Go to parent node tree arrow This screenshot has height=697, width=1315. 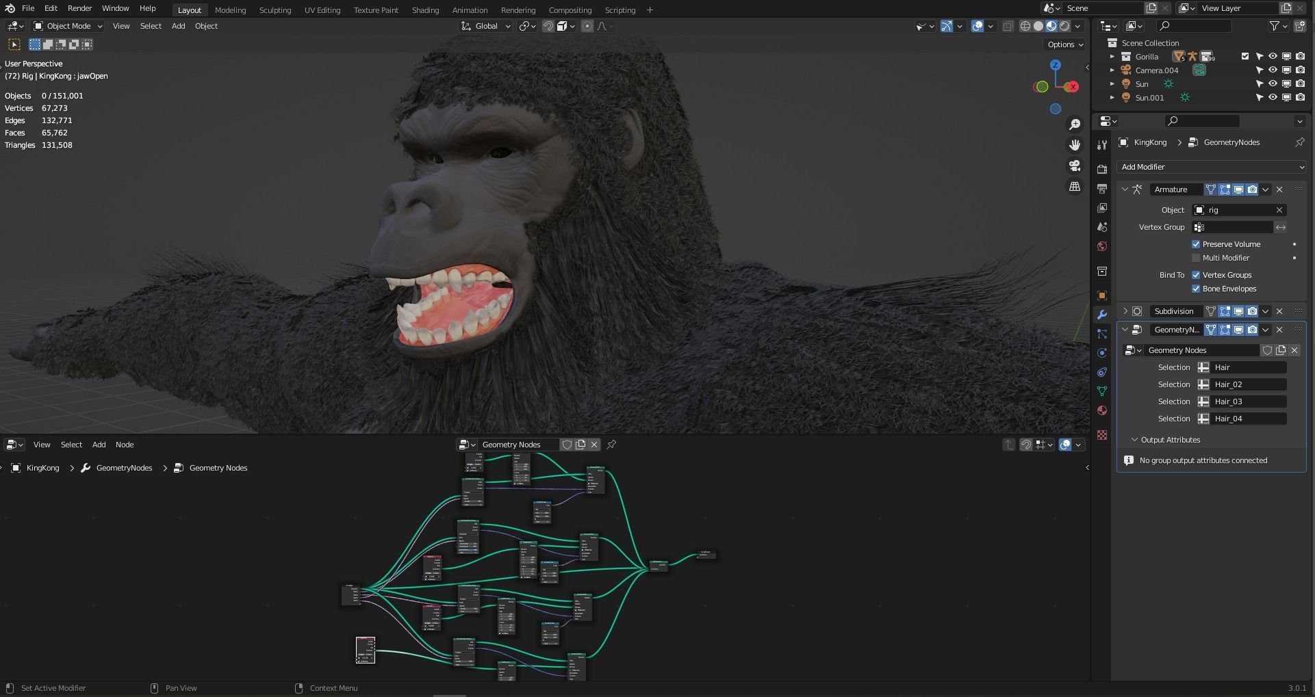(1008, 445)
